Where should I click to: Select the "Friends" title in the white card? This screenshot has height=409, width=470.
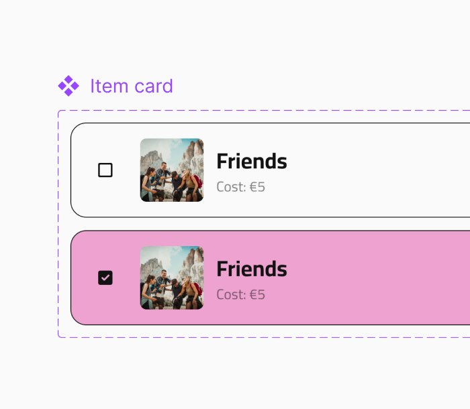pyautogui.click(x=252, y=162)
